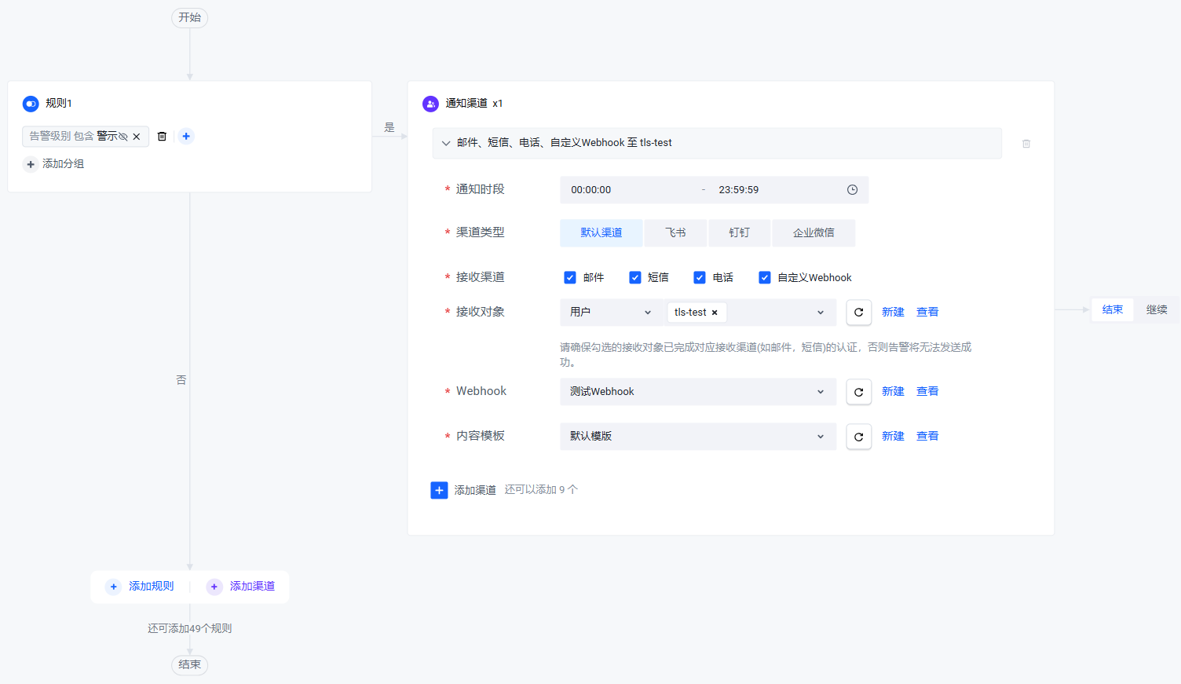Refresh the 内容模板 list
This screenshot has width=1181, height=684.
(x=859, y=437)
